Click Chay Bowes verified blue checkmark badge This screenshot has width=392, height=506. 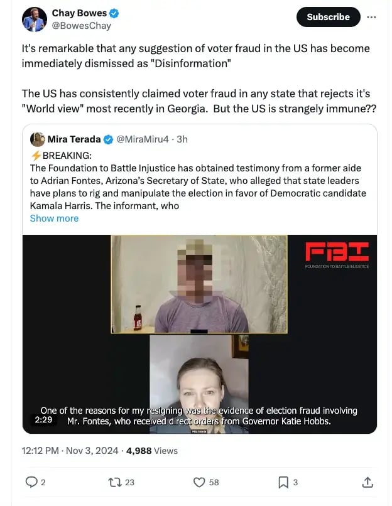pyautogui.click(x=114, y=13)
